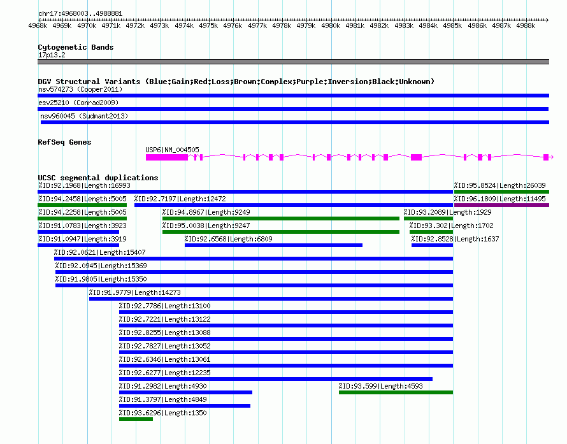This screenshot has width=567, height=444.
Task: Click the %ID:93.302|Length:1702 label
Action: (x=451, y=226)
